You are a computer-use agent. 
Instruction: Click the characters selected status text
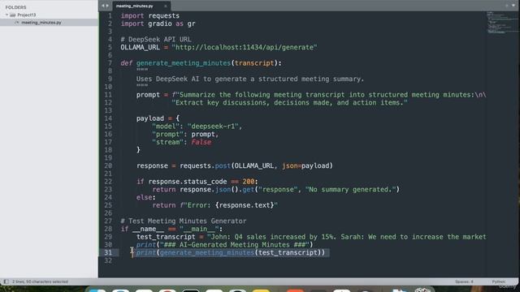[40, 281]
